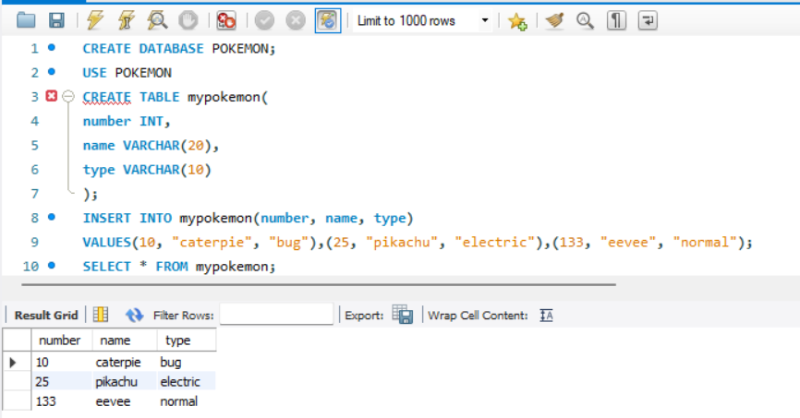Viewport: 800px width, 418px height.
Task: Click the result grid columns icon
Action: (x=101, y=315)
